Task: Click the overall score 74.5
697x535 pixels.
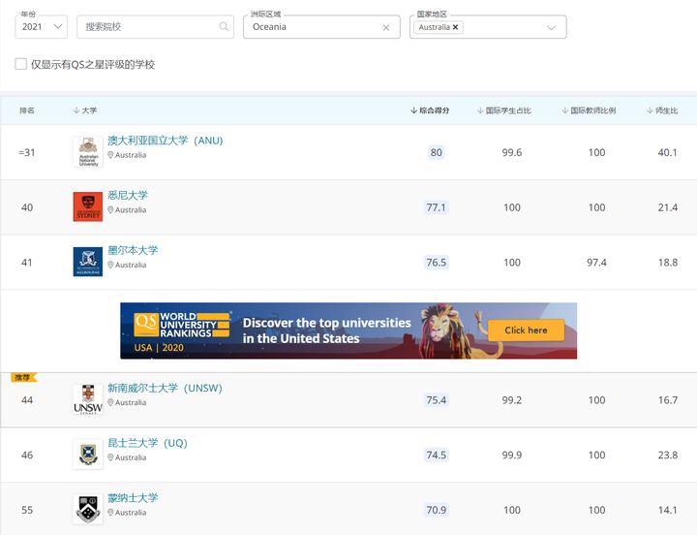Action: (x=436, y=455)
